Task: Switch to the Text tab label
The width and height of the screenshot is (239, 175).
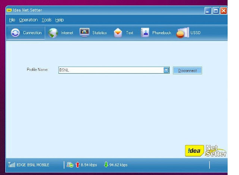Action: click(130, 33)
